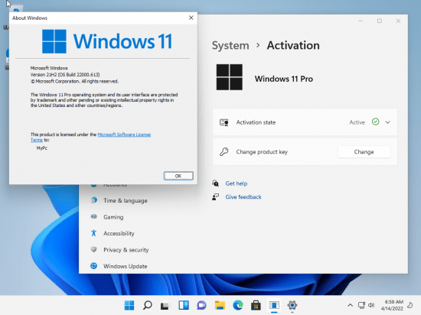Click the Gaming controller icon
The image size is (421, 315).
click(x=93, y=216)
